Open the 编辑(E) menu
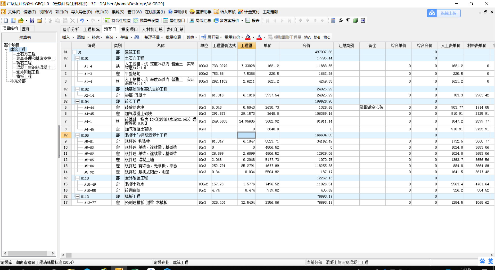The image size is (495, 270). [30, 12]
